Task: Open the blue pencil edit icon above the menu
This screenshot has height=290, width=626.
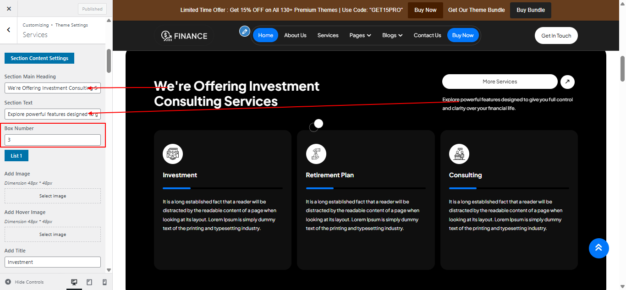Action: [x=244, y=31]
